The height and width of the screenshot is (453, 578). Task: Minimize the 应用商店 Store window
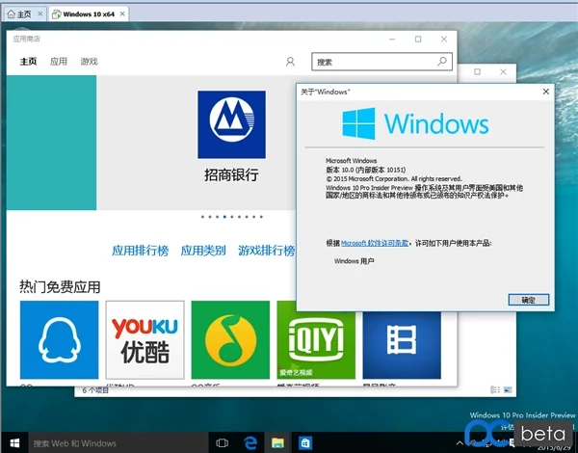(392, 40)
